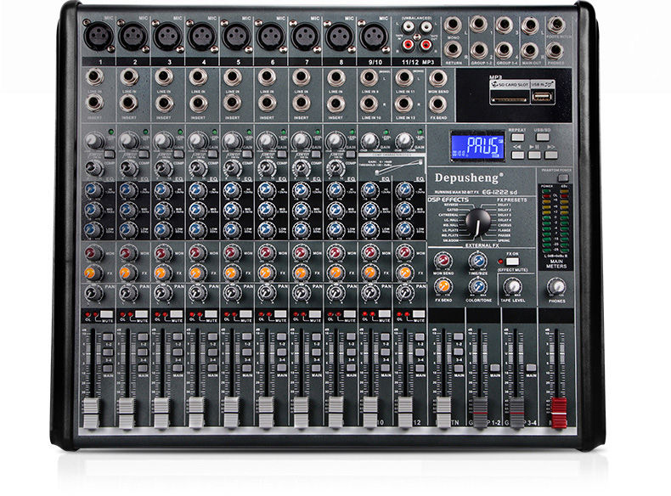Image resolution: width=671 pixels, height=496 pixels.
Task: Click channel 6 LOW EQ knob
Action: [265, 230]
